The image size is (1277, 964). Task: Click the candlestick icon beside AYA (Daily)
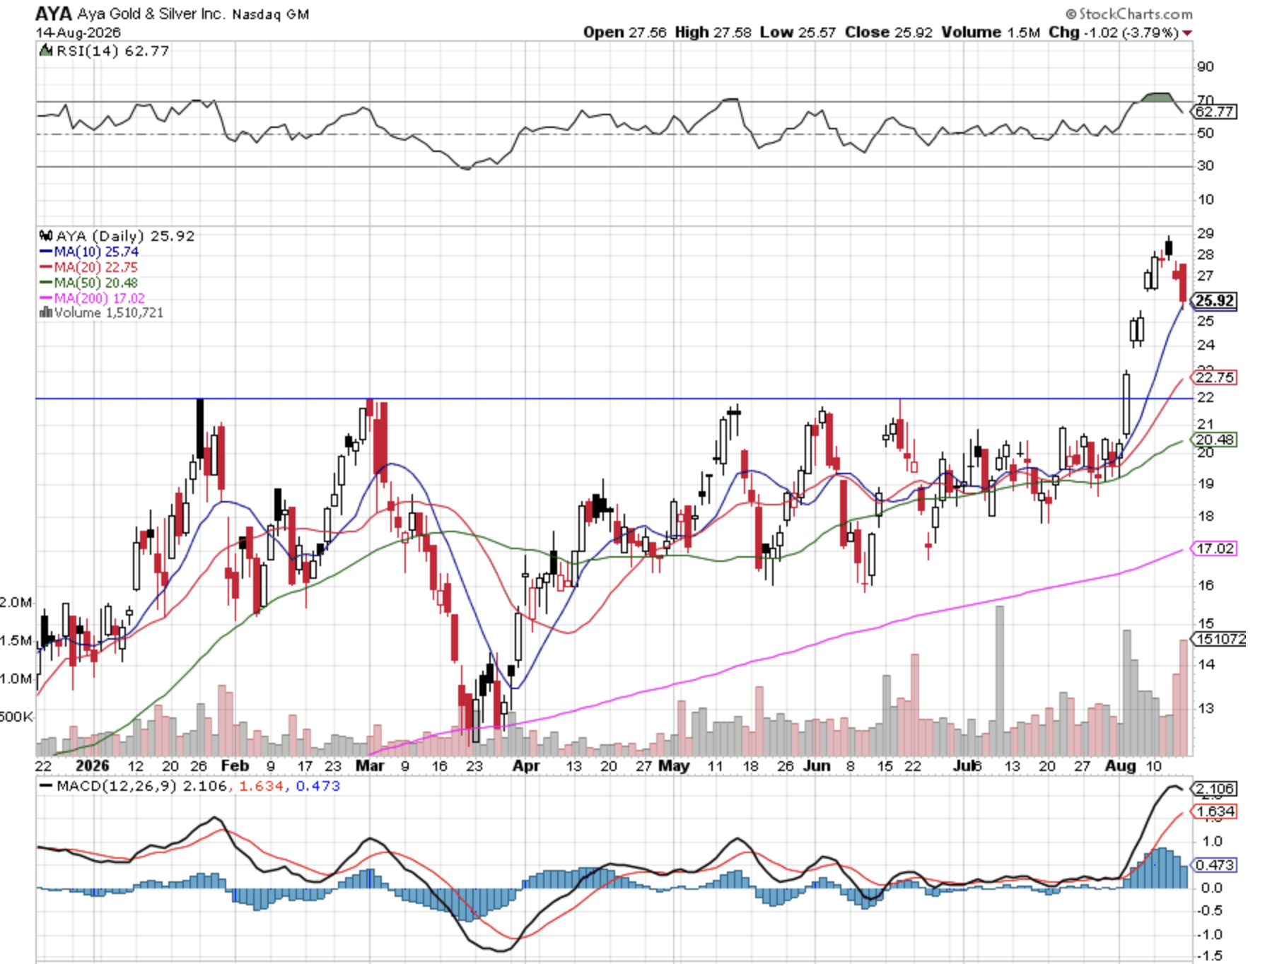click(x=46, y=236)
